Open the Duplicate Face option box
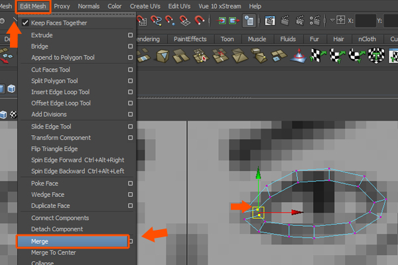The height and width of the screenshot is (265, 398). [x=130, y=205]
